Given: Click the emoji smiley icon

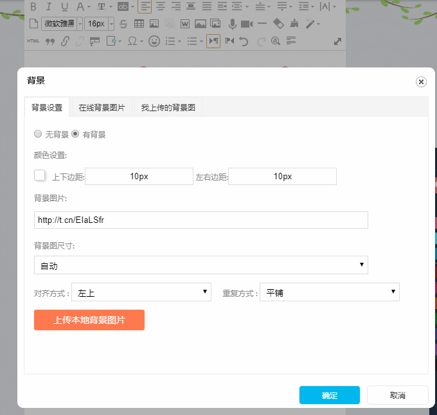Looking at the screenshot, I should pos(154,41).
